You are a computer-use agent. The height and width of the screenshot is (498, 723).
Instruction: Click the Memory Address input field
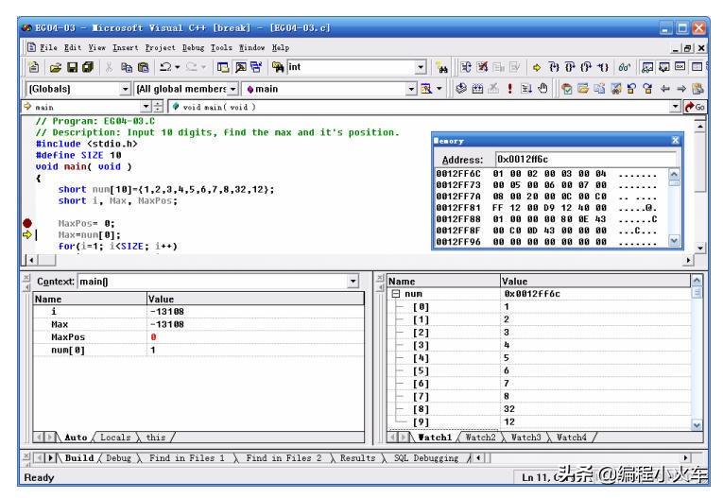586,159
